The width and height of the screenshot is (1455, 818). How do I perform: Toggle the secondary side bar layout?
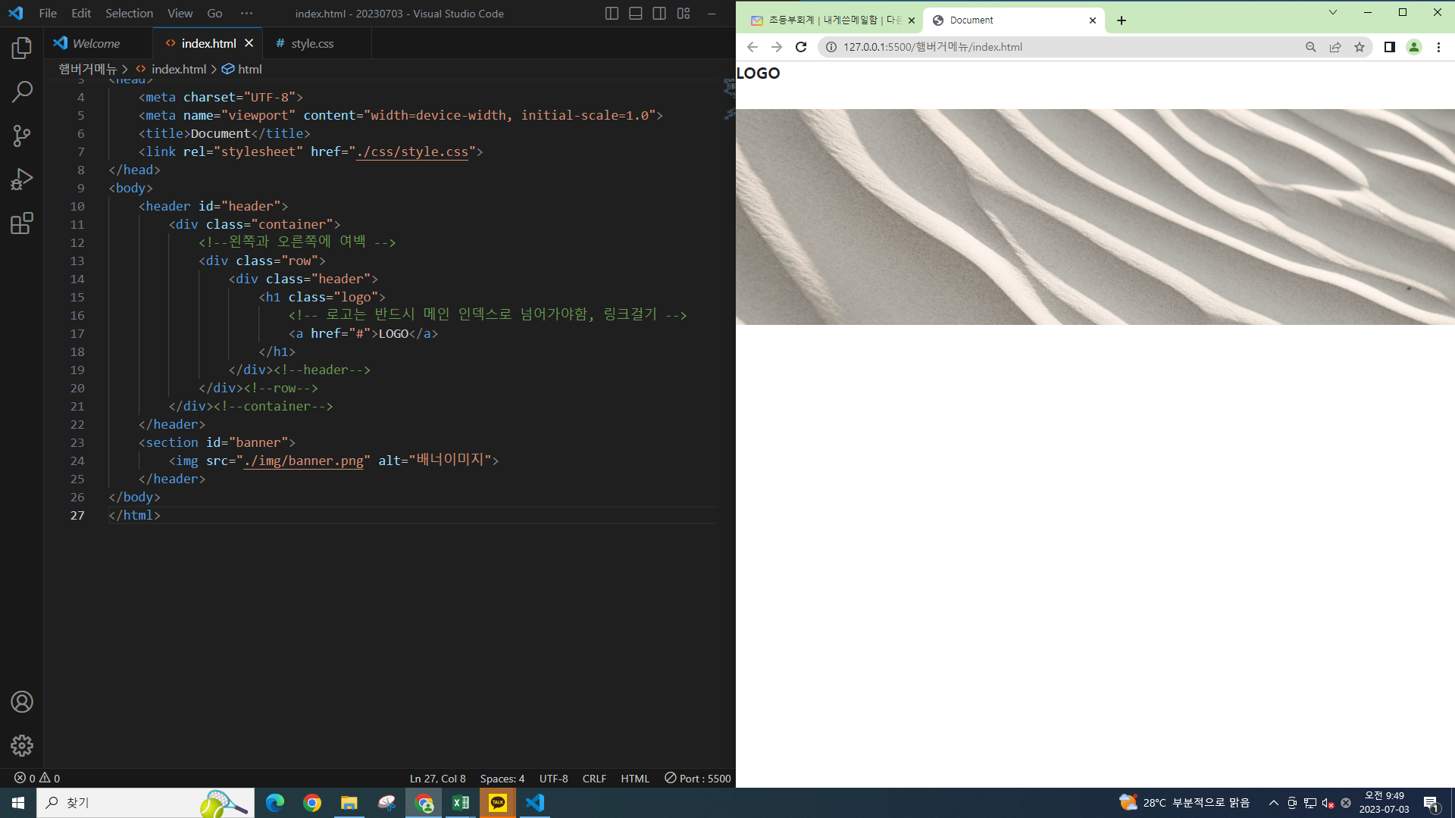tap(659, 14)
